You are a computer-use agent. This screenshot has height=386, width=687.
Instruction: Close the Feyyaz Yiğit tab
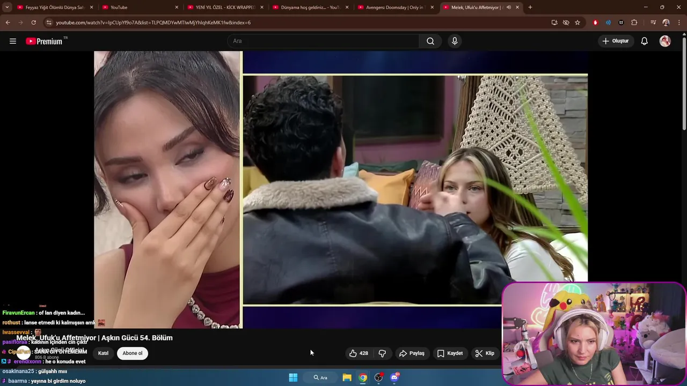click(x=91, y=8)
